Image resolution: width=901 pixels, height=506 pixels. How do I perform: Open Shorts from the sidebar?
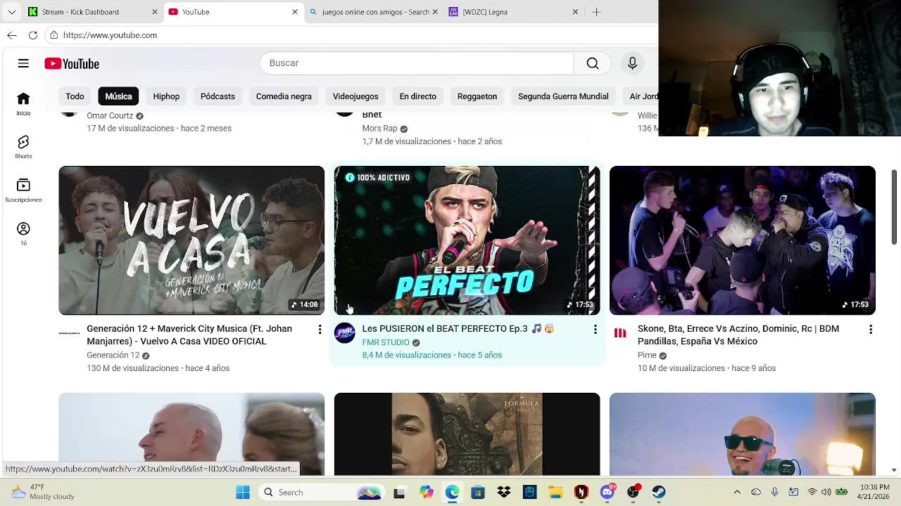point(23,147)
